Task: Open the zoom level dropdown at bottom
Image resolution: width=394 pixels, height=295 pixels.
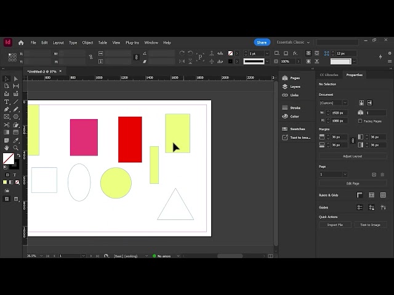Action: point(41,256)
